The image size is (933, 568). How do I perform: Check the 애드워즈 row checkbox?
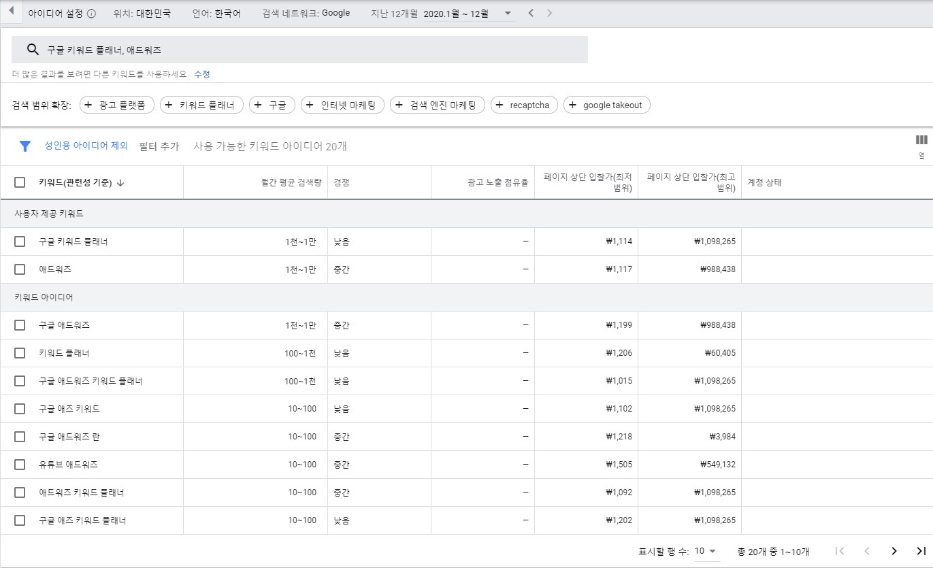click(x=20, y=269)
